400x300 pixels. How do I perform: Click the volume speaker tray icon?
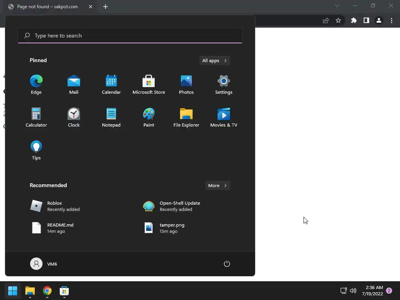[353, 291]
